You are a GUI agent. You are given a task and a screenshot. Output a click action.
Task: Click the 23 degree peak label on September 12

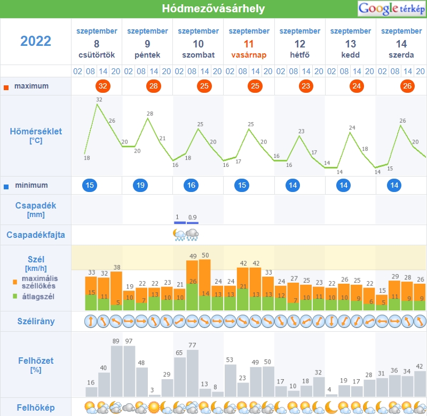click(301, 131)
